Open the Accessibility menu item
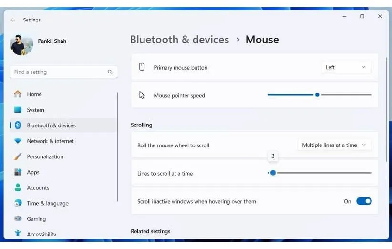 point(41,234)
